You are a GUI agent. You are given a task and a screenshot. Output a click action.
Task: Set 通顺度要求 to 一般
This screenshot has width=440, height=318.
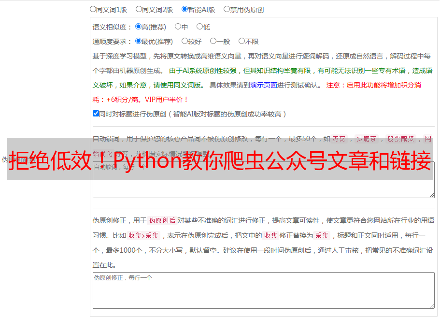(213, 41)
